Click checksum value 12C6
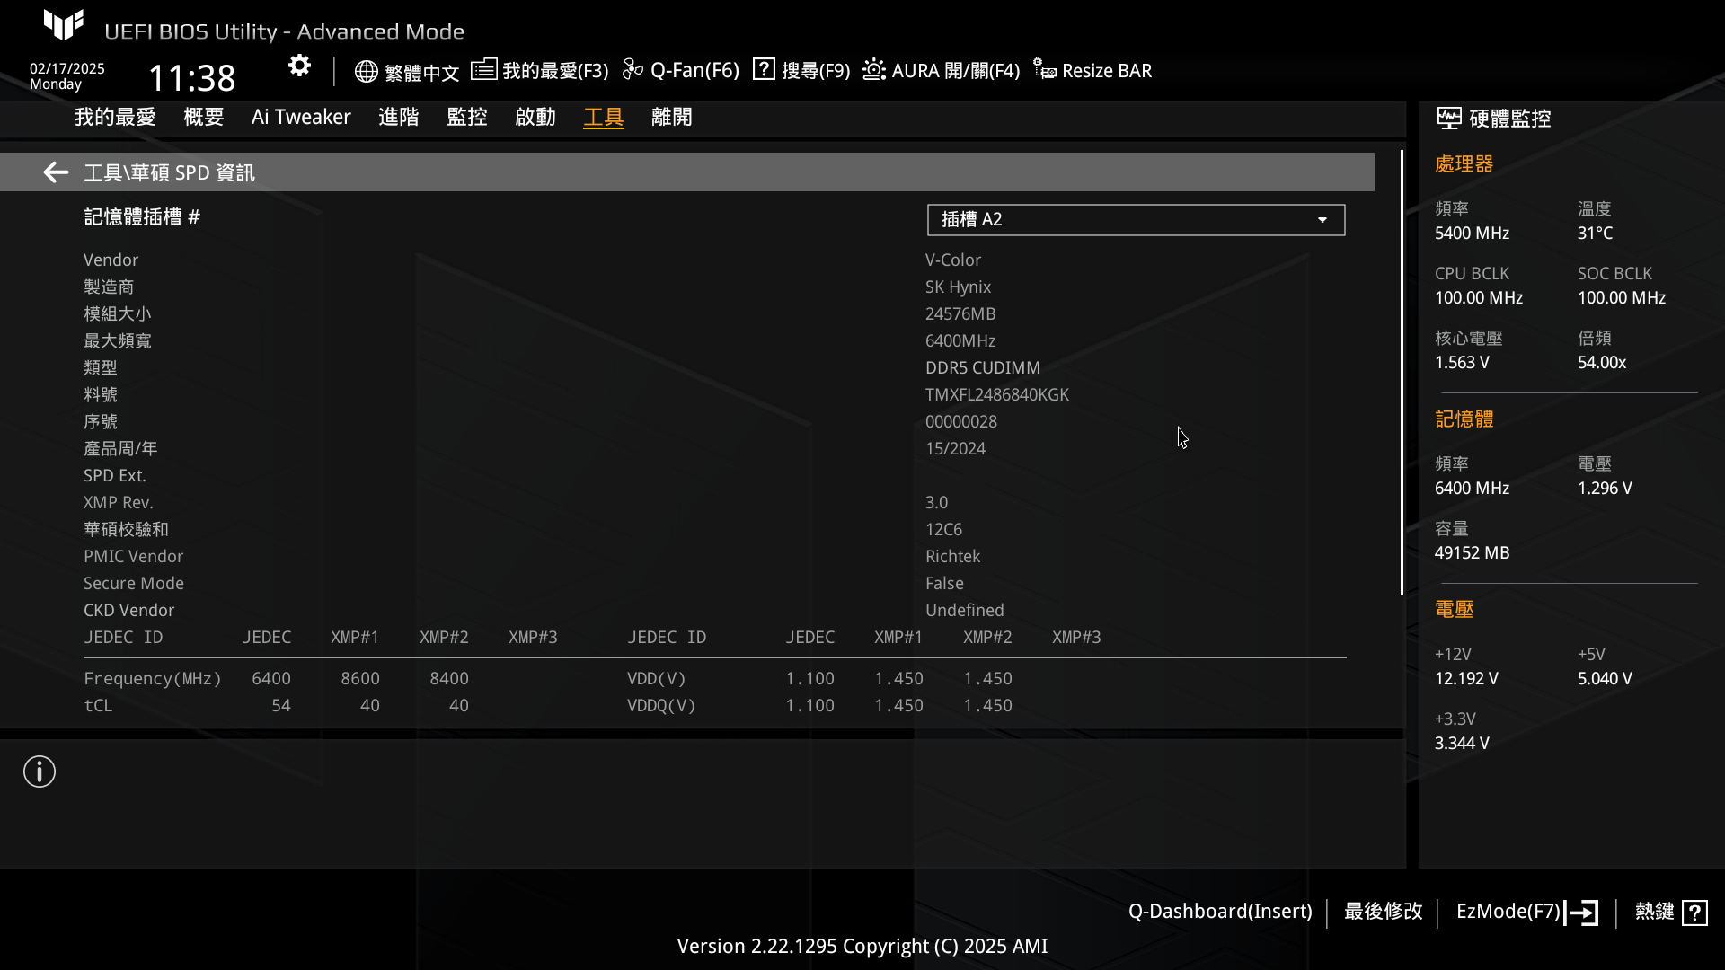The width and height of the screenshot is (1725, 970). click(944, 530)
